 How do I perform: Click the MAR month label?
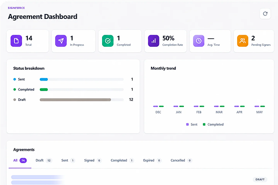pos(219,112)
